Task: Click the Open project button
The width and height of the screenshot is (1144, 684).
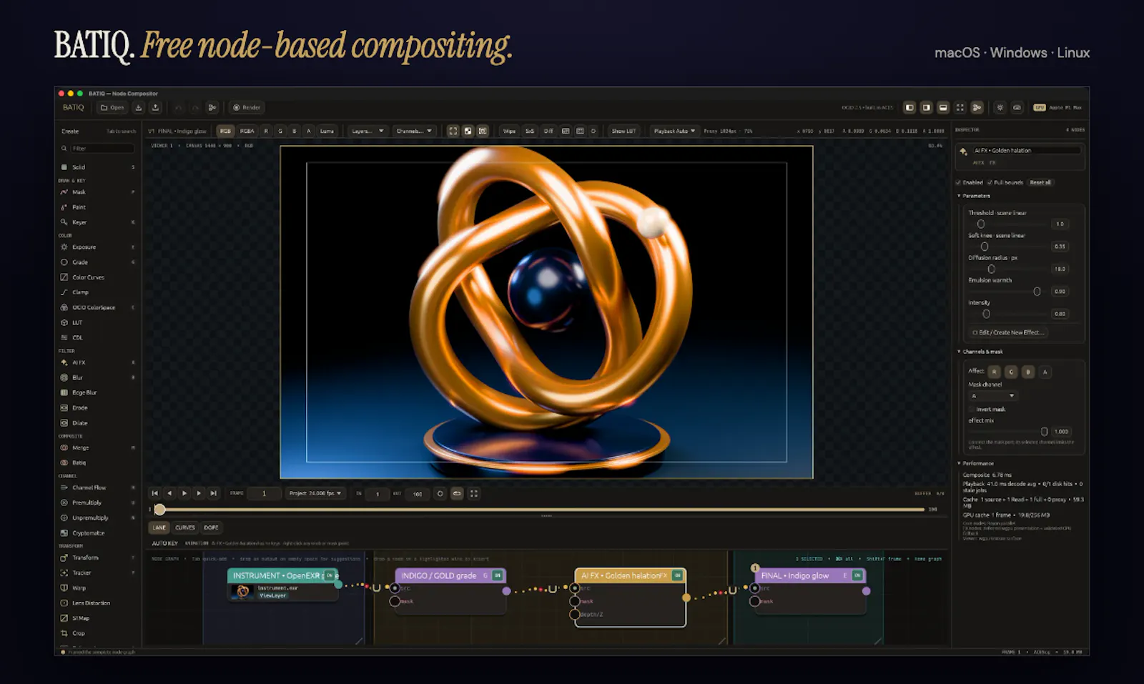Action: (112, 107)
